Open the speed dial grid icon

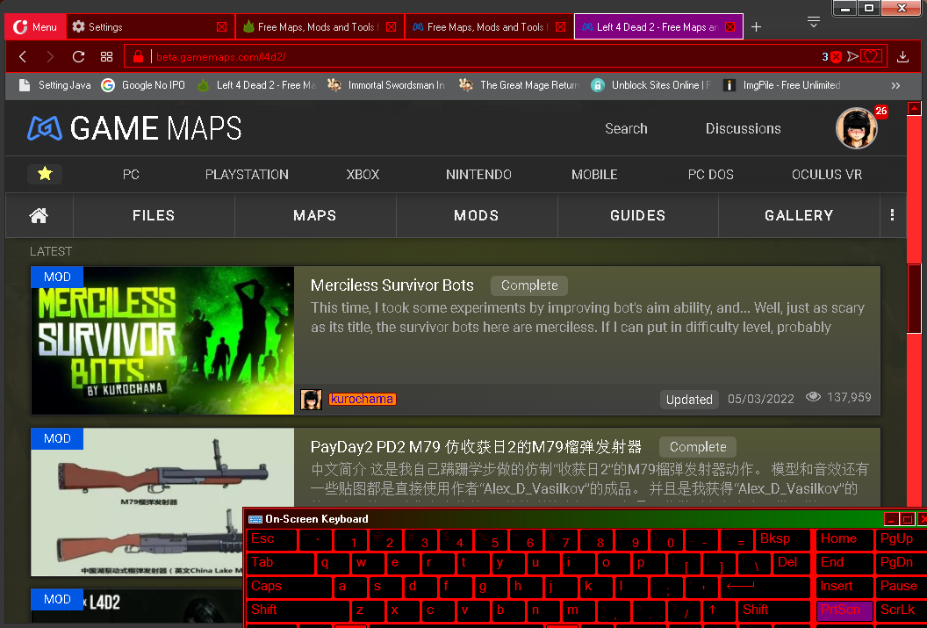[107, 56]
